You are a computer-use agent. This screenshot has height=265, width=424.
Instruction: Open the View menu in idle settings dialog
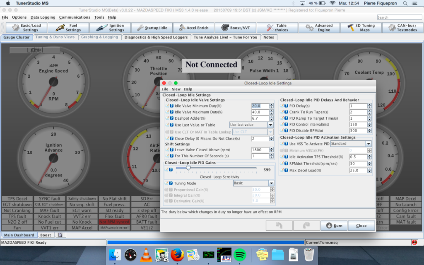(176, 89)
